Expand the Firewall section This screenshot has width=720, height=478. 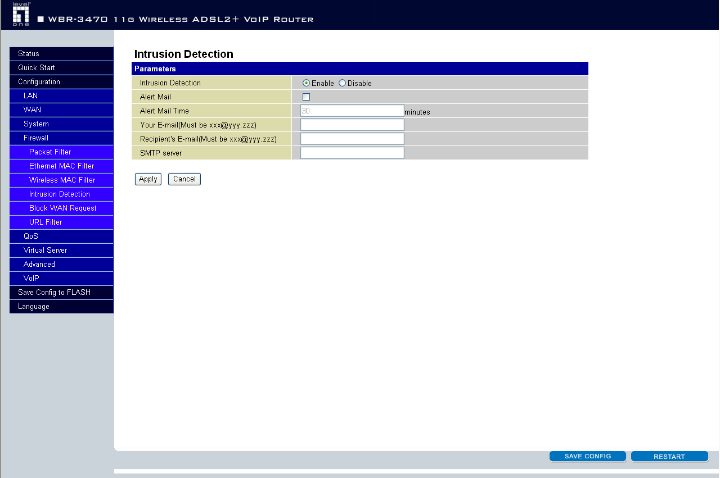click(x=61, y=138)
